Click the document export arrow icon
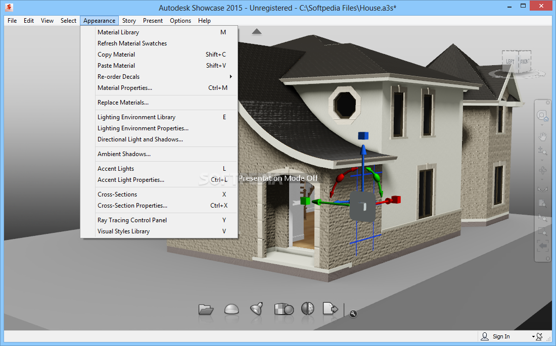Viewport: 556px width, 346px height. (330, 309)
